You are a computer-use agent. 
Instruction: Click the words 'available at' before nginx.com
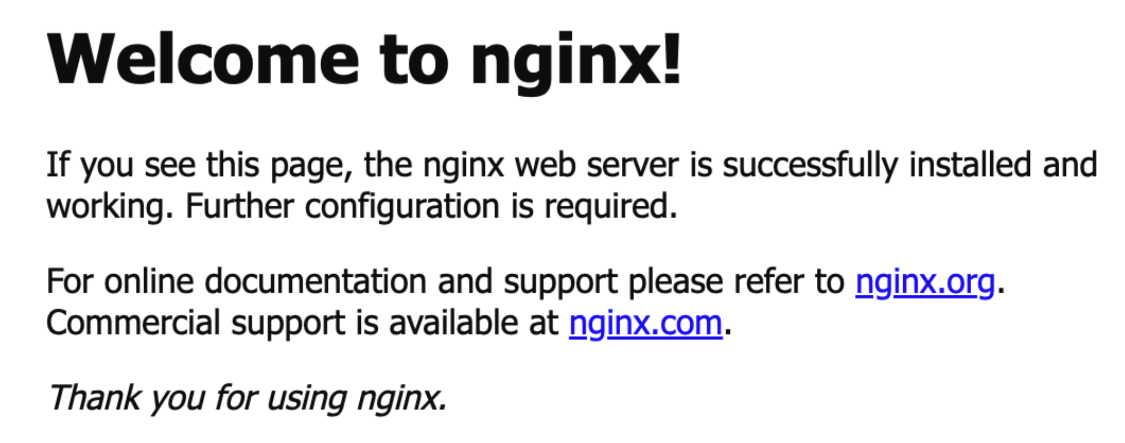coord(474,323)
